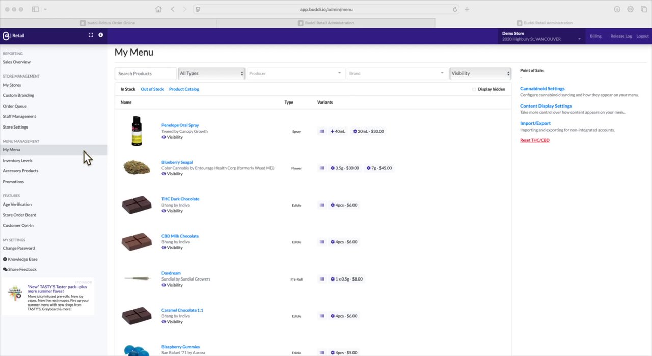Toggle Visibility for Caramel Chocolate 1:1
This screenshot has width=652, height=356.
coord(172,322)
